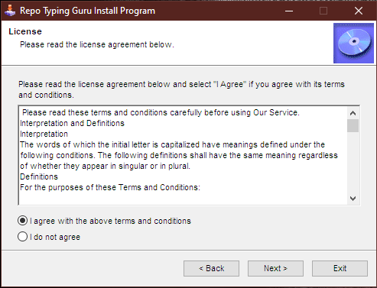Click the "License" header title

pos(25,31)
